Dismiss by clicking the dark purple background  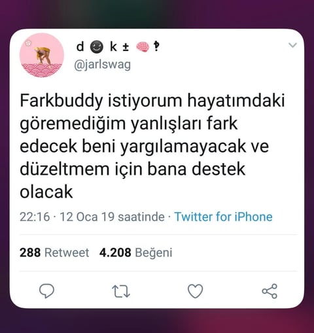(157, 321)
